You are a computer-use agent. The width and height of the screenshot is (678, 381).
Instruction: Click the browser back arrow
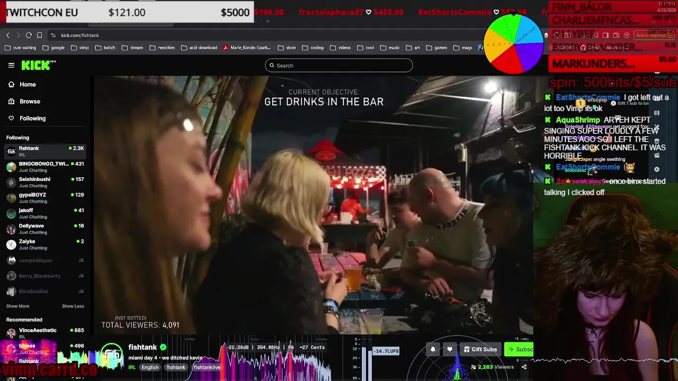click(7, 35)
